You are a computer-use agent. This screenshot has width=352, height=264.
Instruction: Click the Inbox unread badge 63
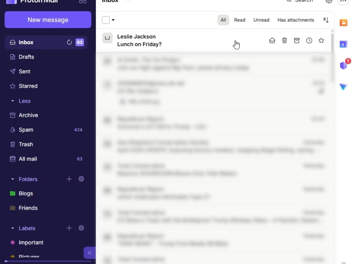79,42
